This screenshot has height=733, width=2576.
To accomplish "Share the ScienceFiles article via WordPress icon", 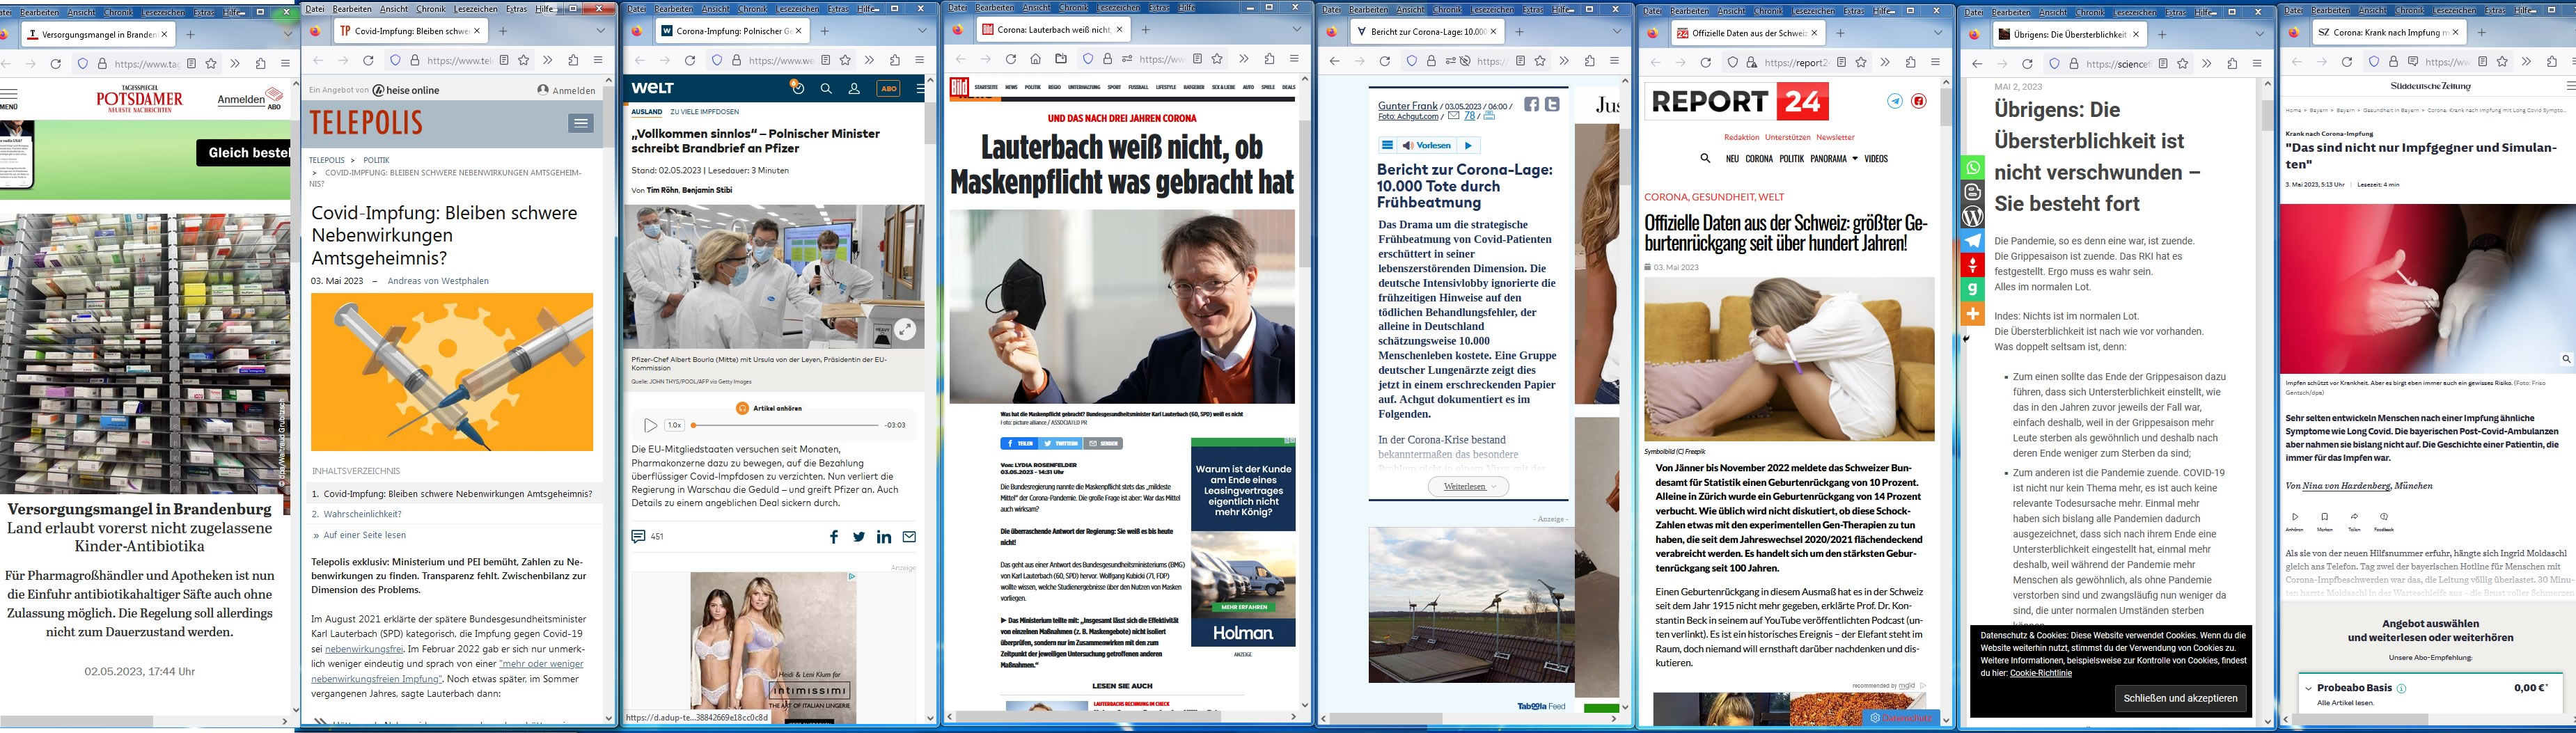I will 1972,216.
